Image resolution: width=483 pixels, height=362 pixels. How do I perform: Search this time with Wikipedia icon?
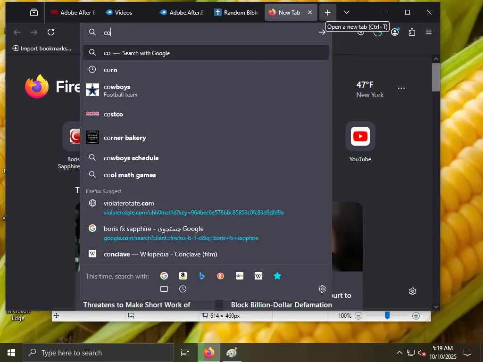(258, 276)
